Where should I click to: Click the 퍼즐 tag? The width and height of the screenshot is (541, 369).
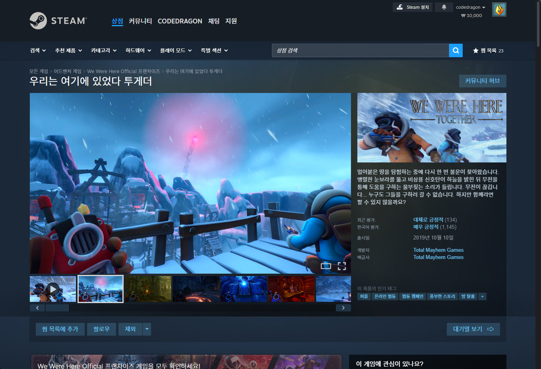[x=364, y=297]
